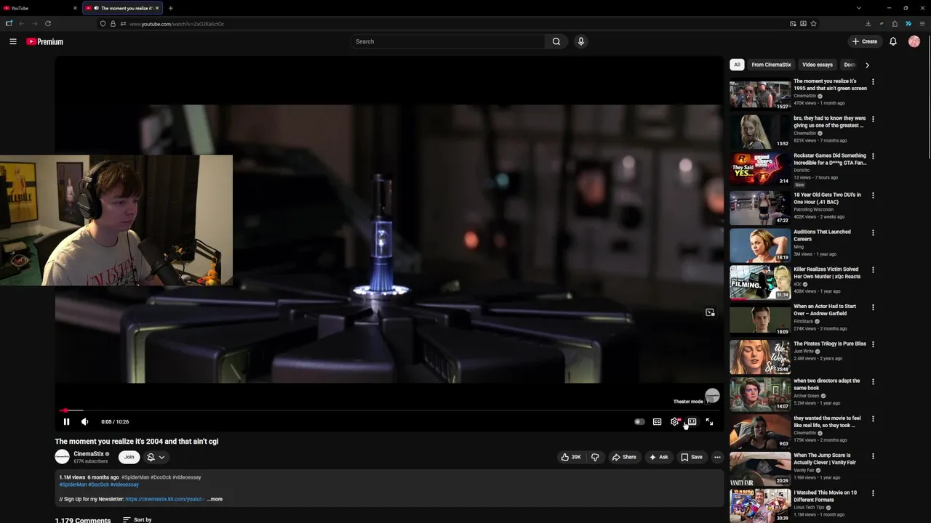Click the Create button
931x523 pixels.
tap(865, 41)
